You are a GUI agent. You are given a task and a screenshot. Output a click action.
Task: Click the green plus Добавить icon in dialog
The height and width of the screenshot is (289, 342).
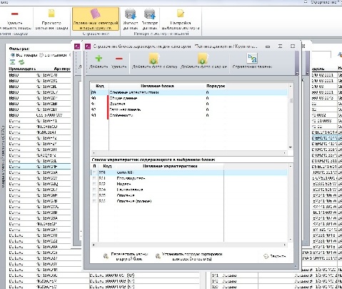pyautogui.click(x=99, y=58)
